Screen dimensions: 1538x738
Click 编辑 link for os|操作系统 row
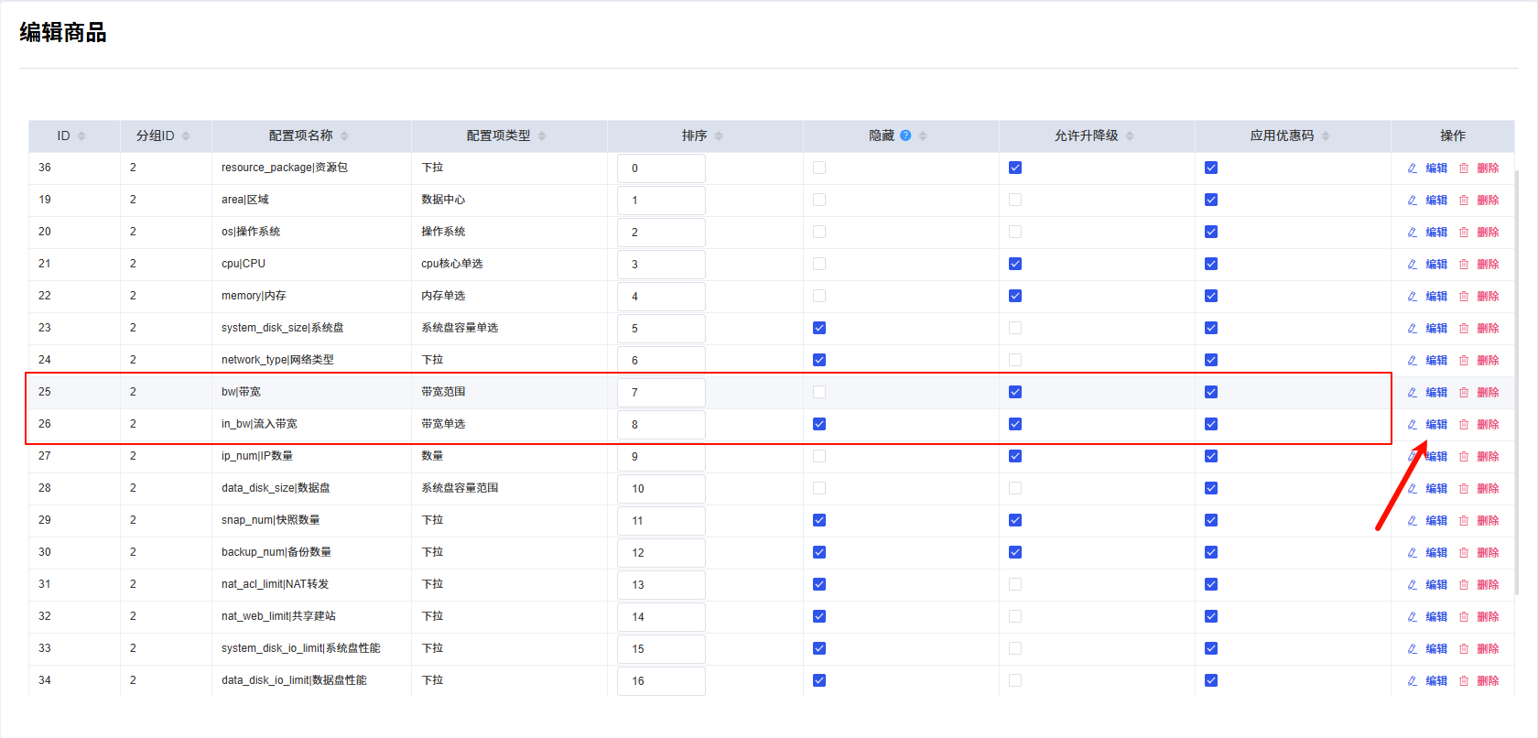point(1436,233)
